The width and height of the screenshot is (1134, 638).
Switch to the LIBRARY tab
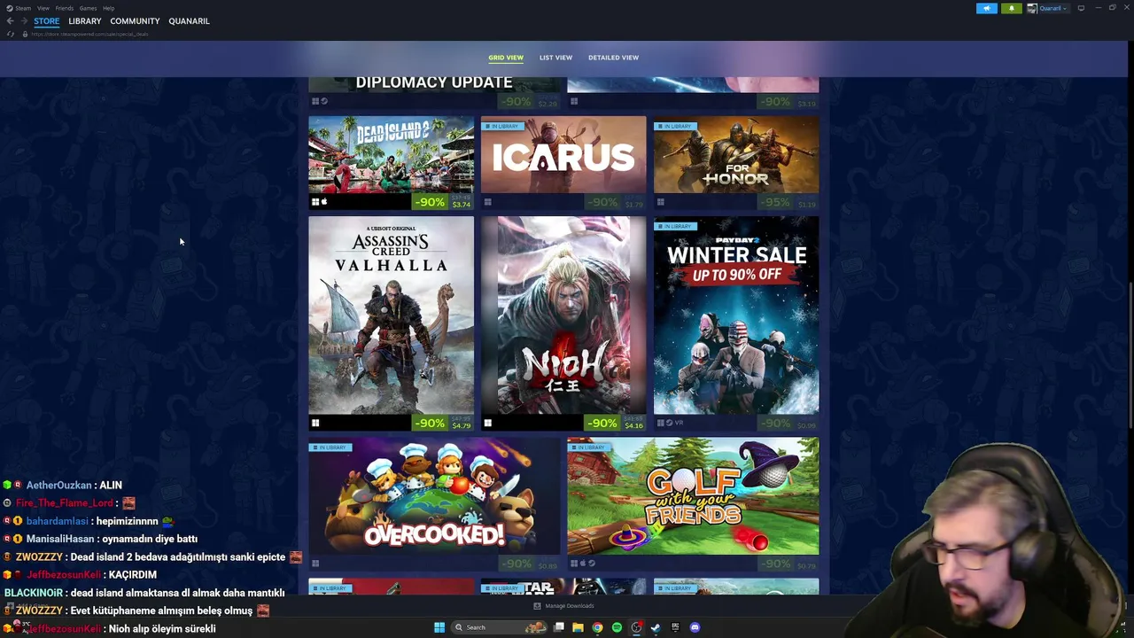[x=85, y=21]
